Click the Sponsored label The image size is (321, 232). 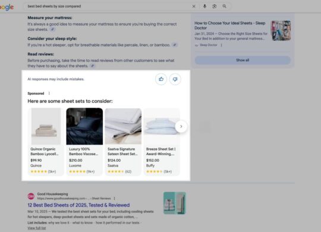[36, 93]
